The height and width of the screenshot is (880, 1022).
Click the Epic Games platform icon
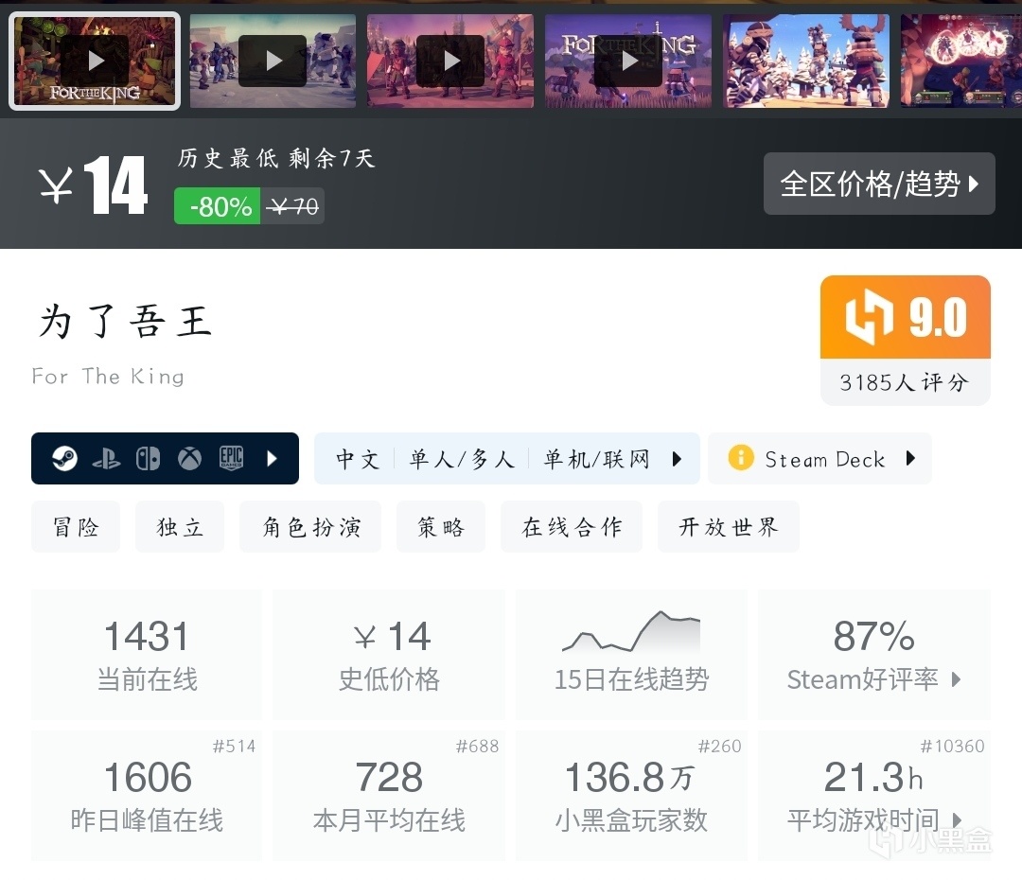[232, 459]
